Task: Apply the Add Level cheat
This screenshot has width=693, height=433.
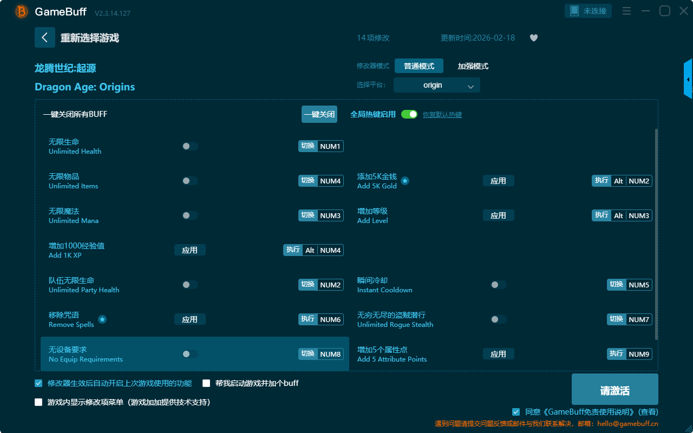Action: (x=498, y=215)
